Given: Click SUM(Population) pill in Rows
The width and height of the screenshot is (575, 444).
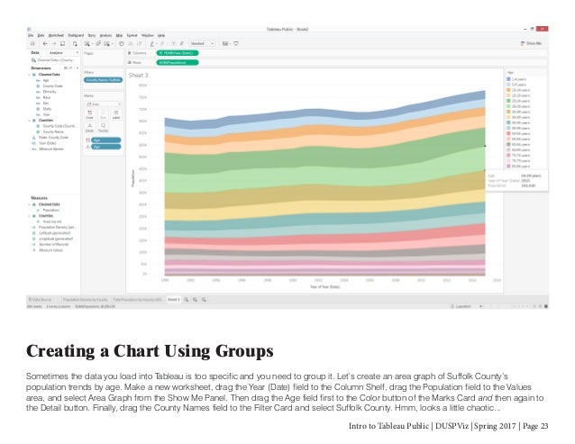Looking at the screenshot, I should [x=178, y=63].
